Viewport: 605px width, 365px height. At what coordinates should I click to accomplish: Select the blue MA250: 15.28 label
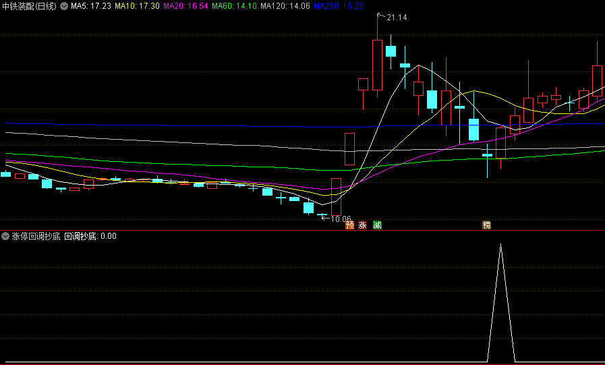(x=339, y=6)
